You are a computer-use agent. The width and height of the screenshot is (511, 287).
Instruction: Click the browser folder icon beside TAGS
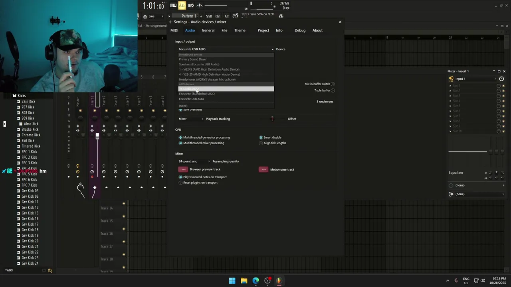tap(44, 271)
